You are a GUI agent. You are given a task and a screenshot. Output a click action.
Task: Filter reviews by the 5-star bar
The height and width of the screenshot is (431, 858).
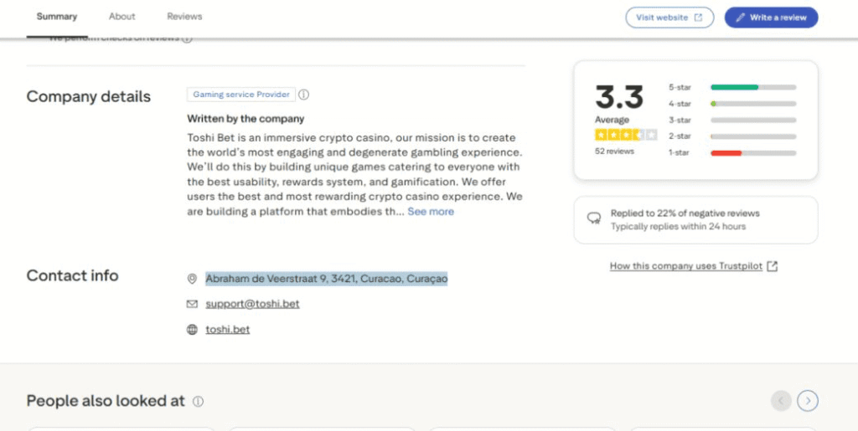752,87
